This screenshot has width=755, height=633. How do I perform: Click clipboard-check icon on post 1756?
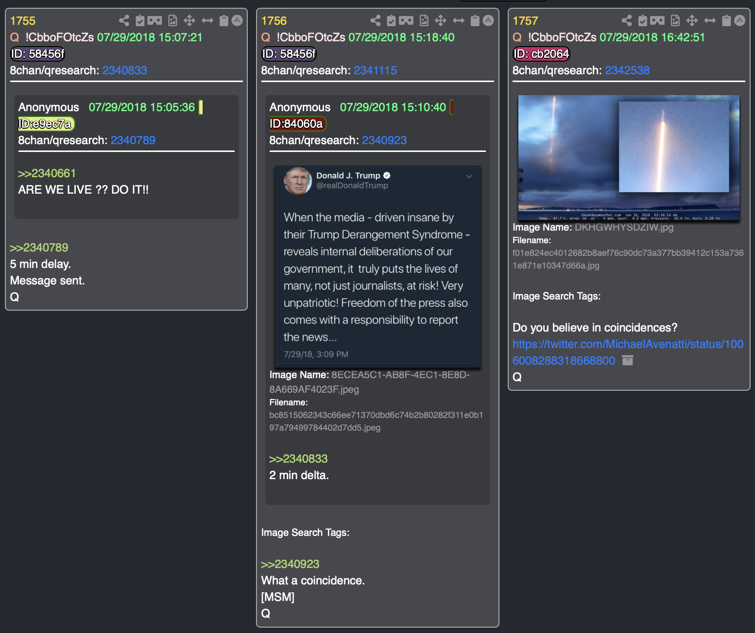(x=391, y=20)
